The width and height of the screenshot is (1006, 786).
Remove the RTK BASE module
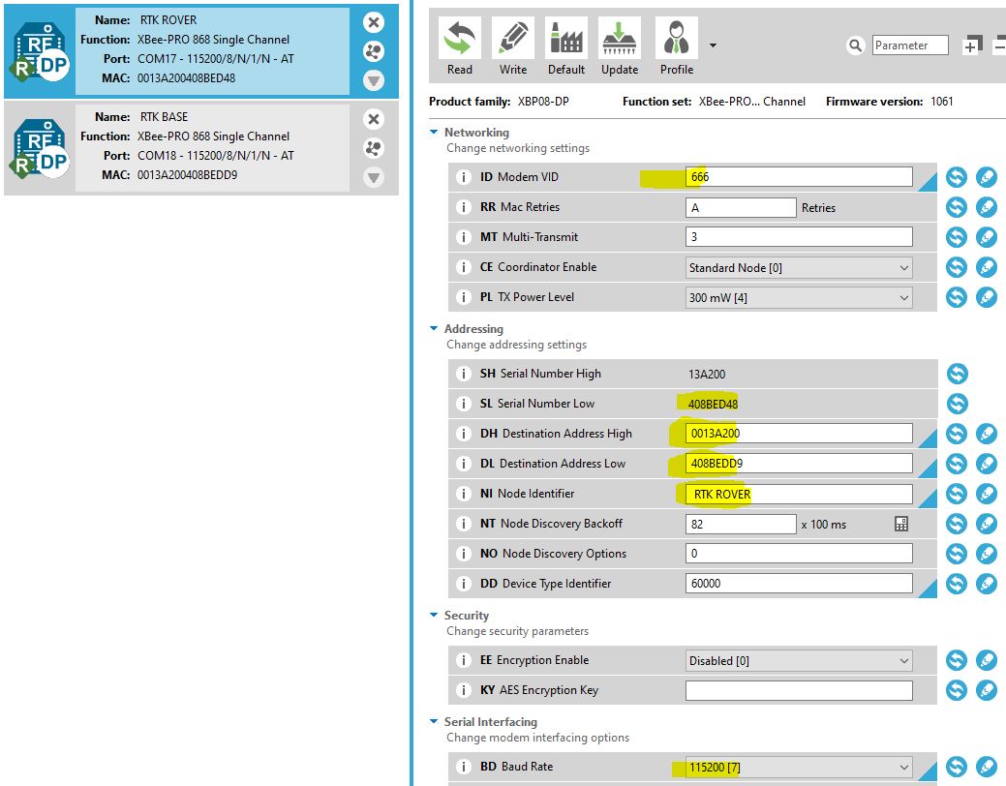(374, 119)
